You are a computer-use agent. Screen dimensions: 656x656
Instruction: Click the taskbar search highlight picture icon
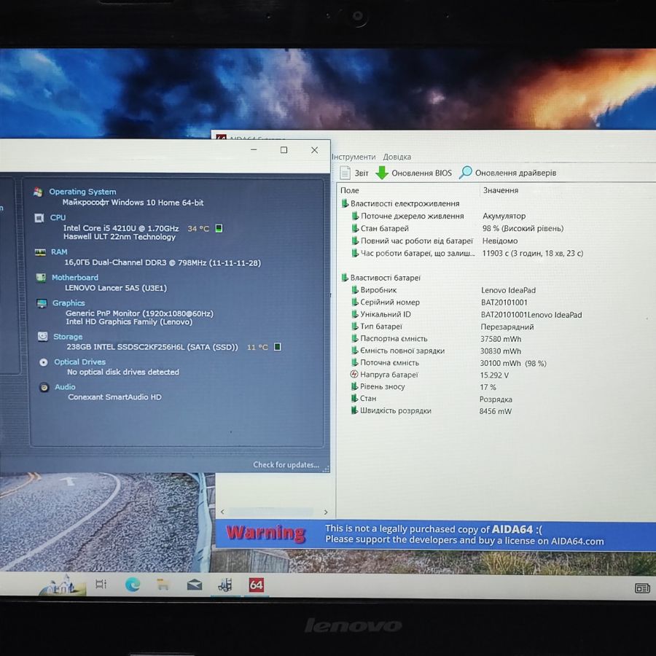[62, 584]
